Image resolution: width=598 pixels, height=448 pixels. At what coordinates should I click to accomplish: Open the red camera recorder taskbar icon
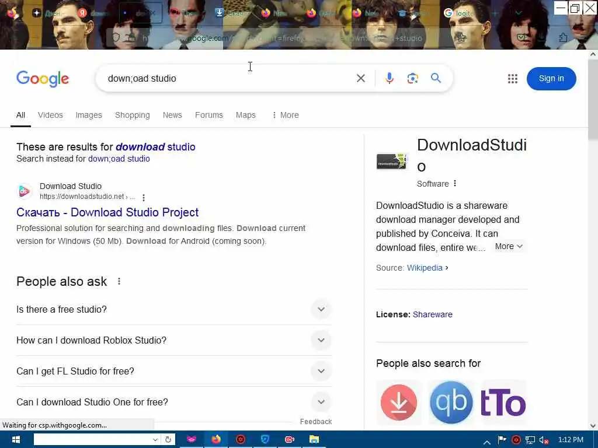[290, 439]
